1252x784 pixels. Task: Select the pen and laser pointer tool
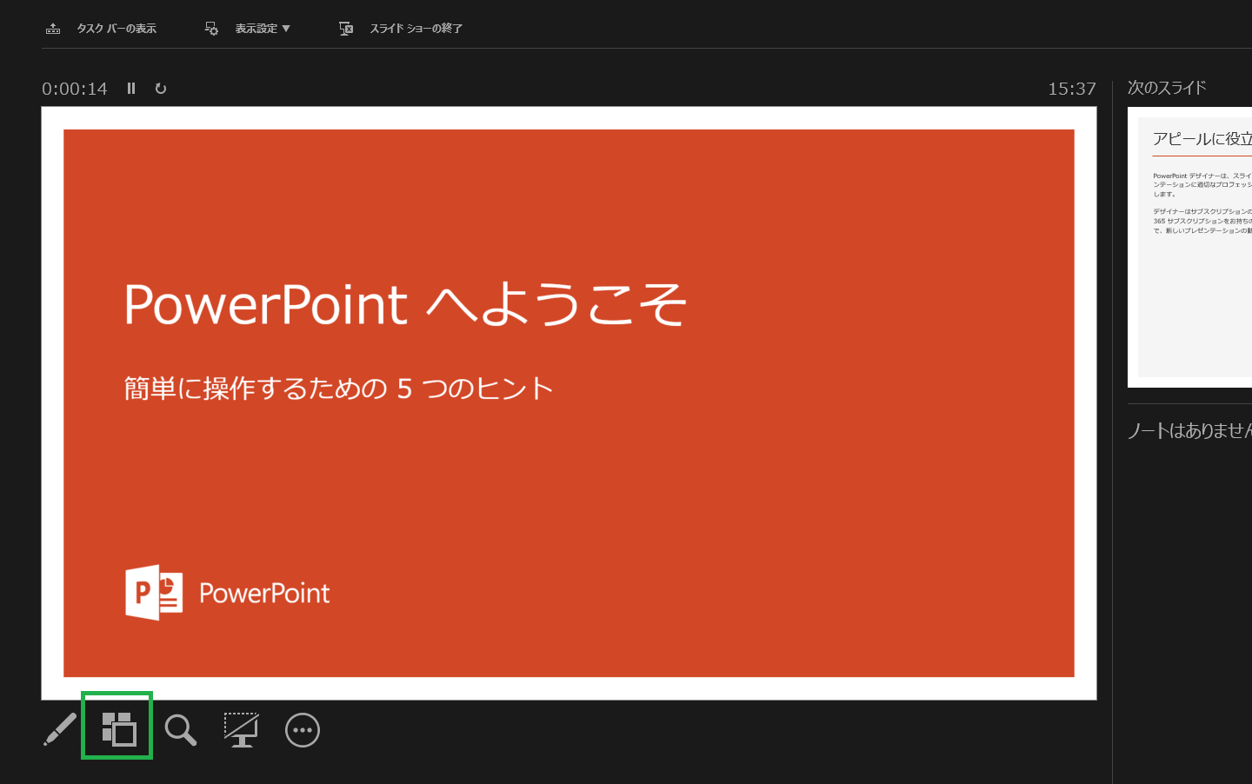point(60,729)
